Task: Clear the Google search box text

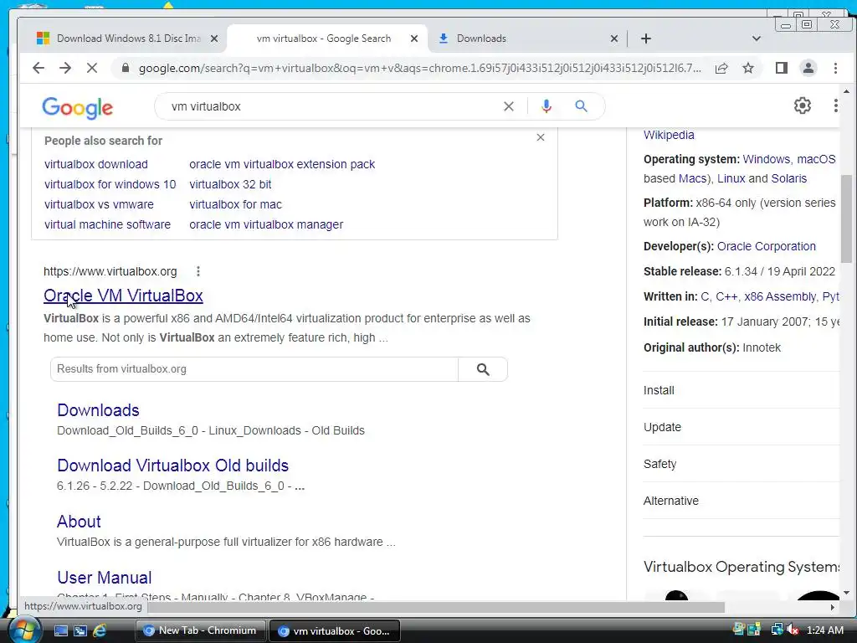Action: [508, 106]
